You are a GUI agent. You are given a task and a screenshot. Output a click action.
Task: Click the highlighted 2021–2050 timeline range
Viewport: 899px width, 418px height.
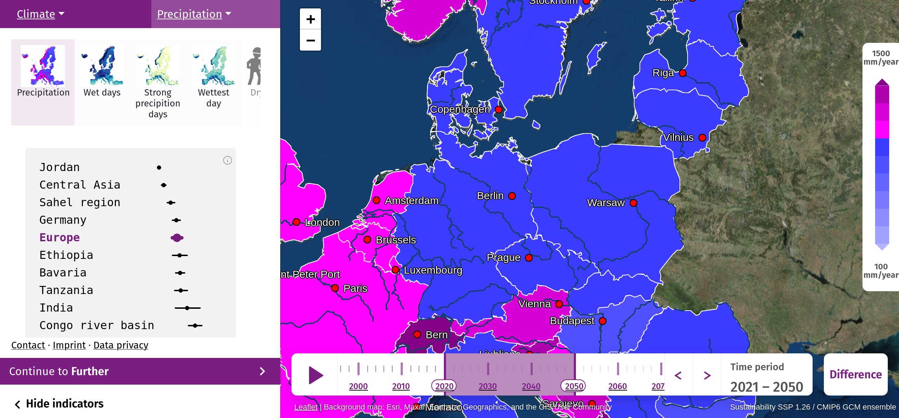tap(510, 374)
